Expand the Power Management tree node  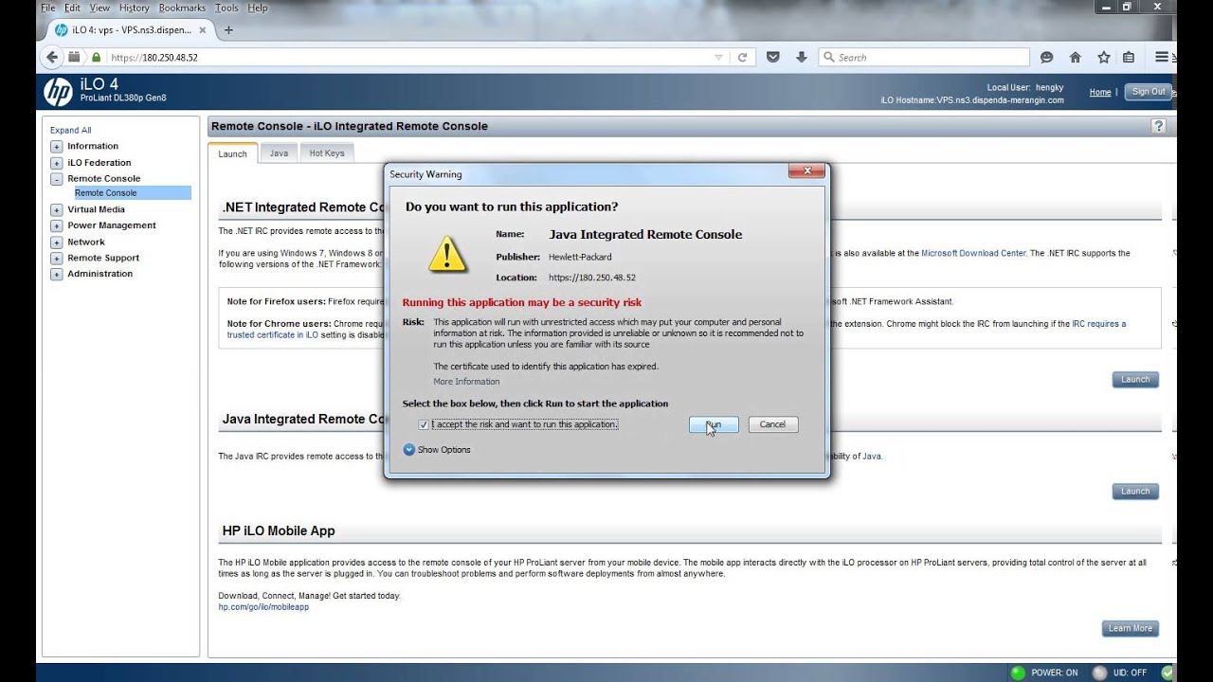pos(57,226)
